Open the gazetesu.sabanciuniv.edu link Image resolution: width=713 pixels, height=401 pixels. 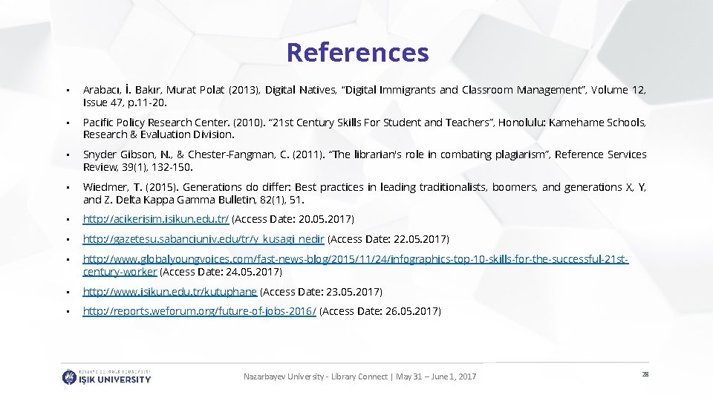point(204,239)
